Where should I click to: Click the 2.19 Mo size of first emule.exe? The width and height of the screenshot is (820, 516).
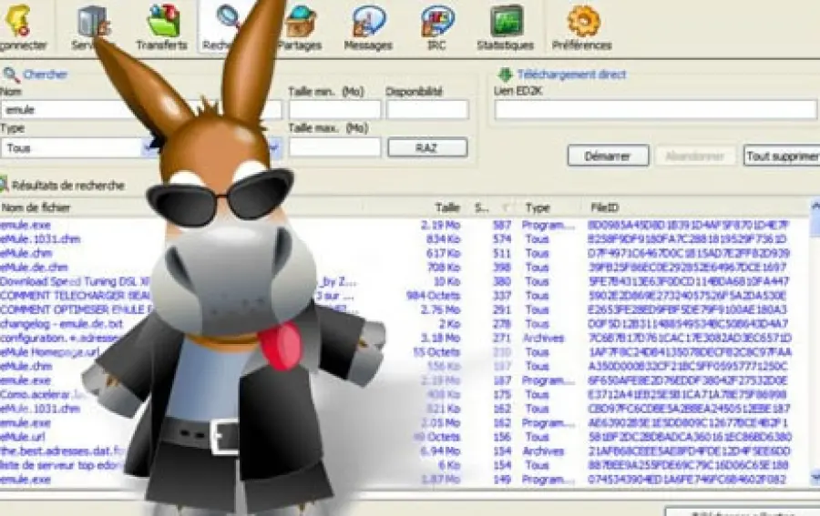click(x=440, y=225)
